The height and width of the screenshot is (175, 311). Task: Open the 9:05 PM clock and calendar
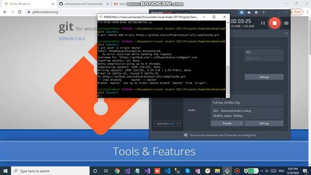point(293,171)
